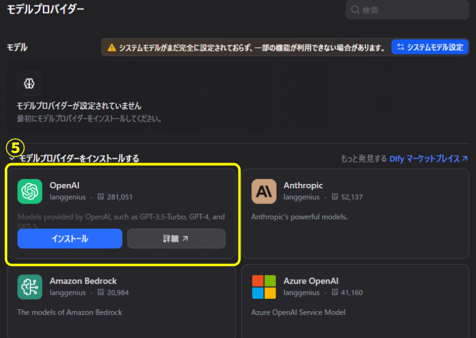476x338 pixels.
Task: Click "The models of Amazon Bedrock" description
Action: pos(70,312)
